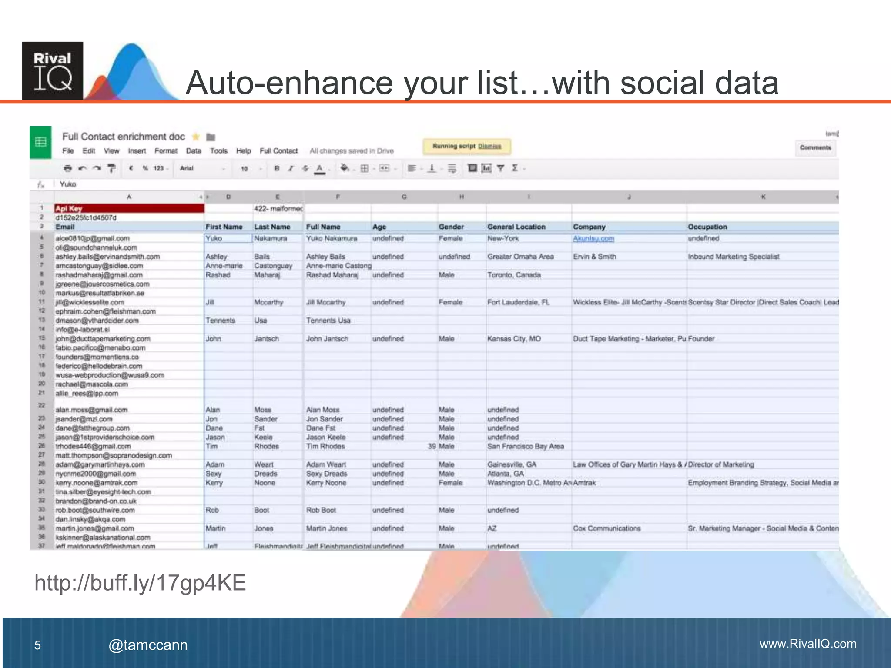Select the Paint format roller tool

click(x=112, y=168)
